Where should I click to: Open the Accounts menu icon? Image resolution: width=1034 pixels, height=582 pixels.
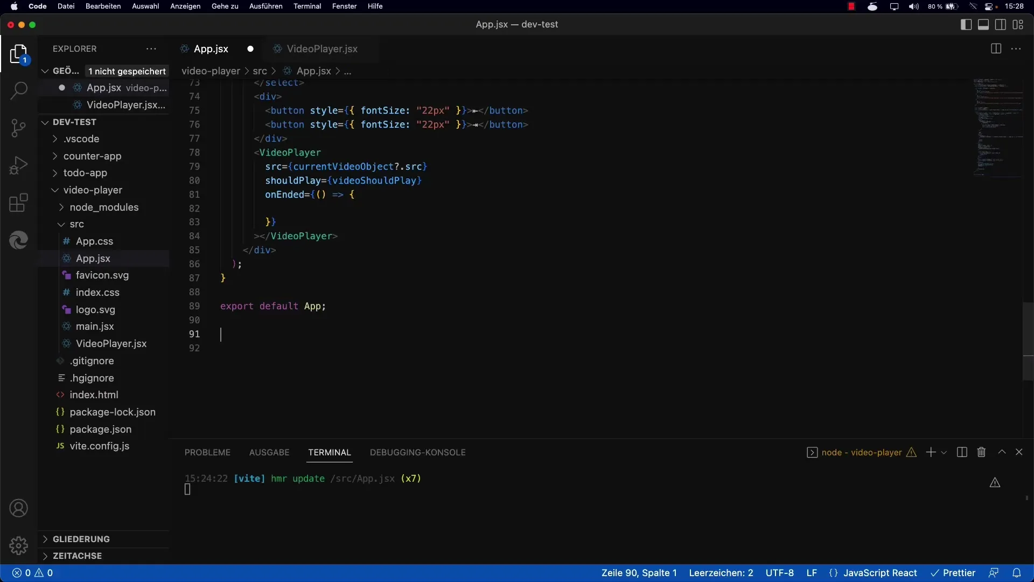pos(19,508)
